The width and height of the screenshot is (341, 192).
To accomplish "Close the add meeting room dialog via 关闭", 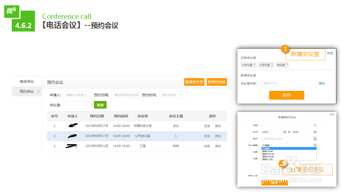I will pos(330,53).
